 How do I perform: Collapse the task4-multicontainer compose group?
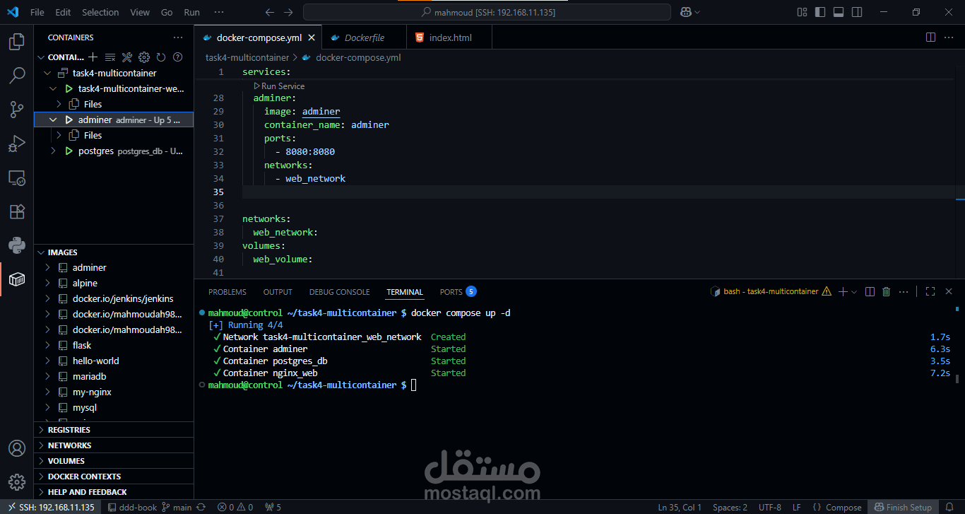[x=47, y=73]
